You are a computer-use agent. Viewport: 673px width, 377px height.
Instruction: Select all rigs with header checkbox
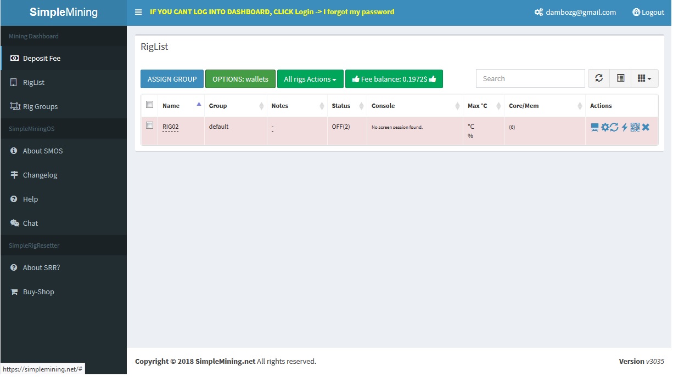click(149, 105)
